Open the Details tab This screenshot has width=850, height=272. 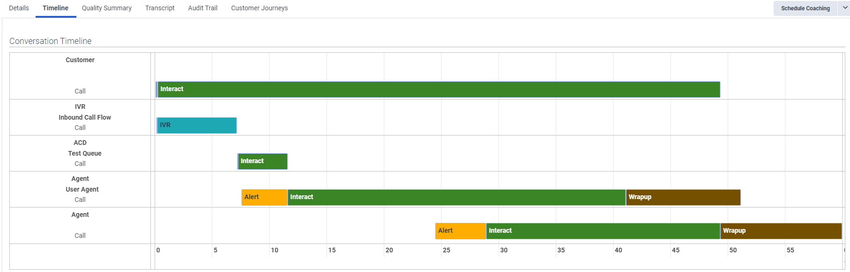click(19, 8)
